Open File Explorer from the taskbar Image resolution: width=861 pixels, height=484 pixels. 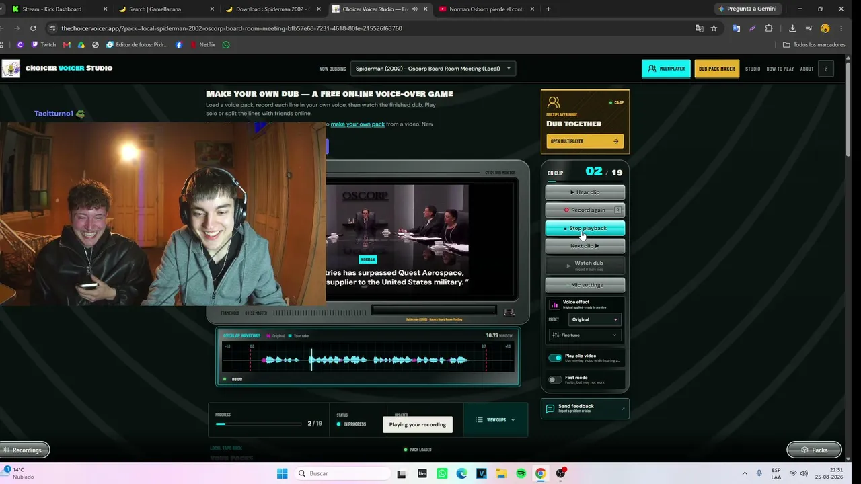[x=501, y=473]
